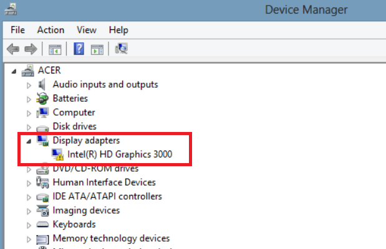Image resolution: width=386 pixels, height=249 pixels.
Task: Click the IDE ATA/ATAPI controllers icon
Action: click(x=42, y=197)
